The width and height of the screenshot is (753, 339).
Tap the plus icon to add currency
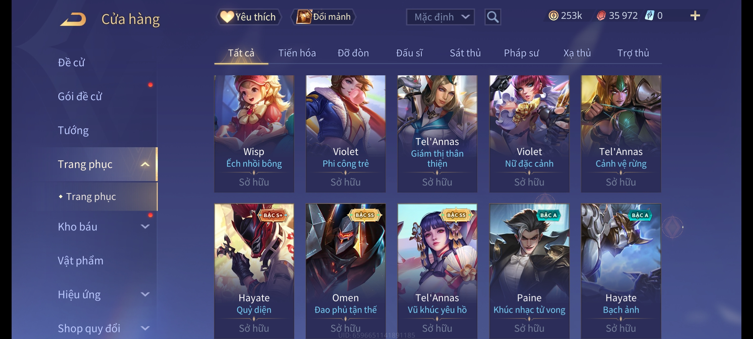tap(695, 16)
